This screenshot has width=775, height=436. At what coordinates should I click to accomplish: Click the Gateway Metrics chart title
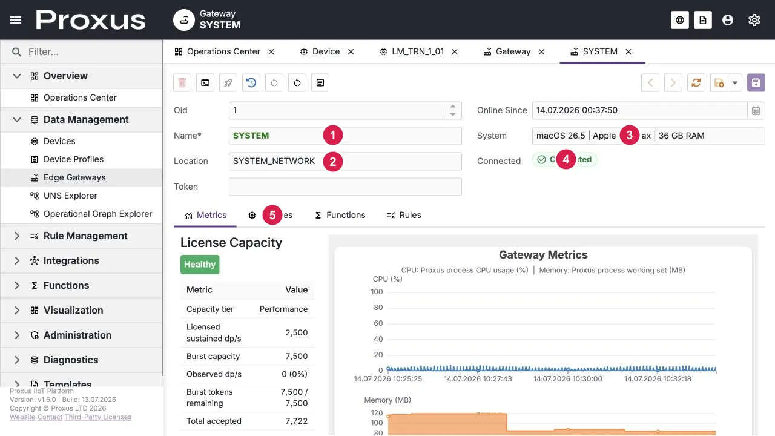click(543, 255)
